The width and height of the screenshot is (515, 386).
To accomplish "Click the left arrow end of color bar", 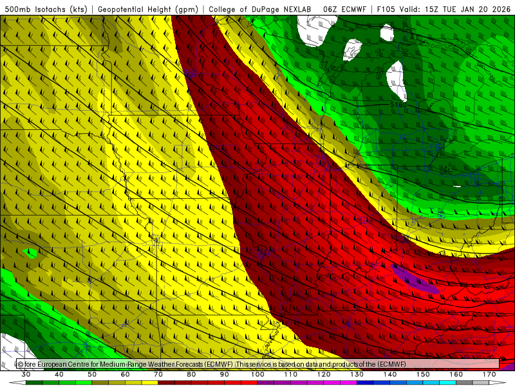I will [x=17, y=383].
